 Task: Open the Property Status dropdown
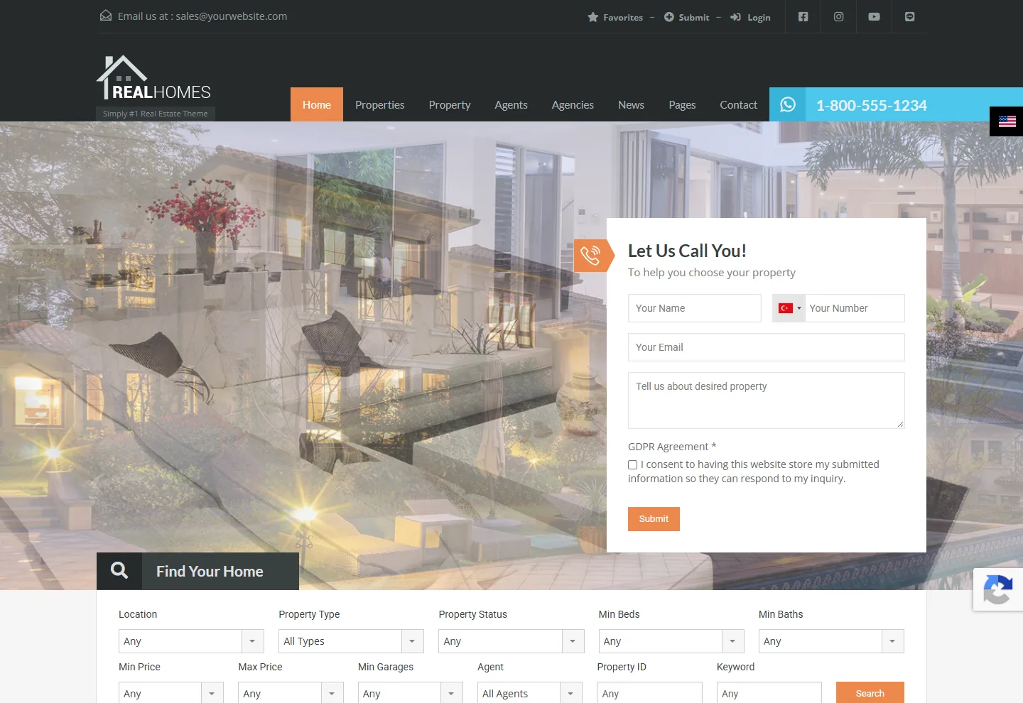coord(511,641)
